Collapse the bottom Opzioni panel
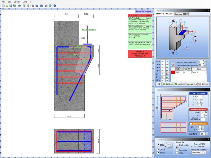Image resolution: width=211 pixels, height=158 pixels. (208, 139)
